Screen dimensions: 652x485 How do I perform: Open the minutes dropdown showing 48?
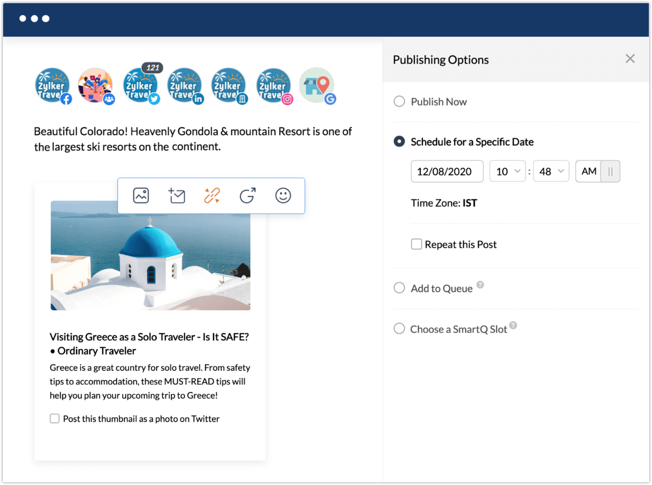[x=551, y=171]
